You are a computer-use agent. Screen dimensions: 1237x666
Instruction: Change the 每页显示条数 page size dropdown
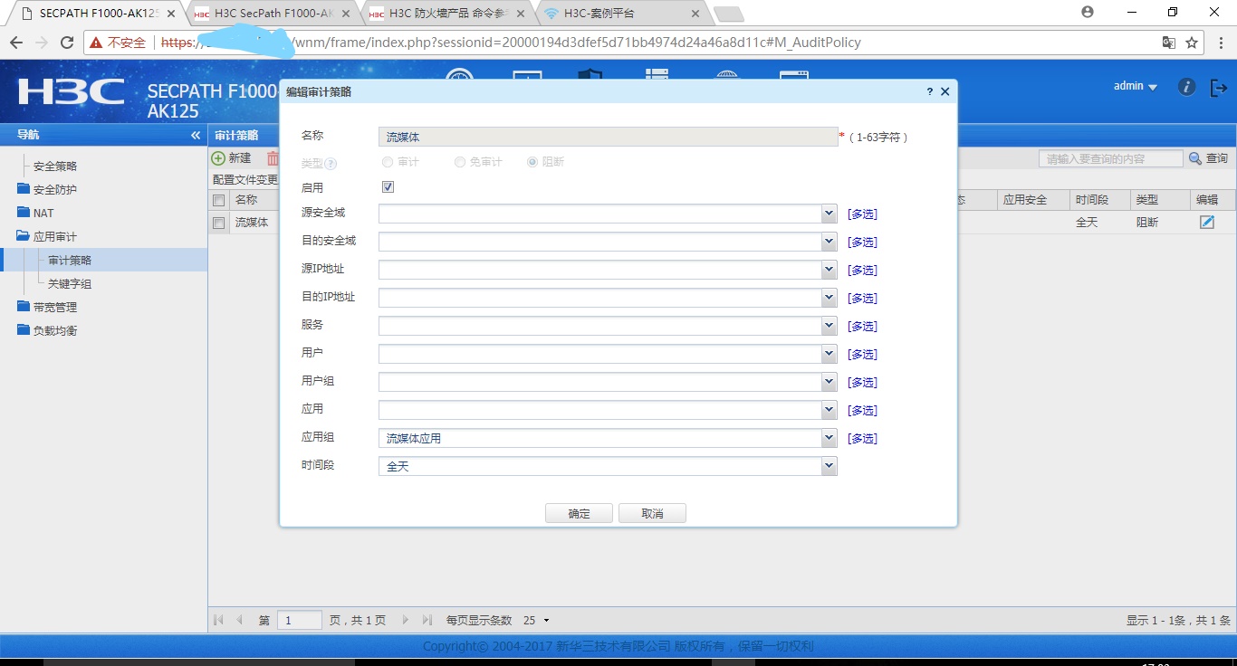click(x=536, y=620)
